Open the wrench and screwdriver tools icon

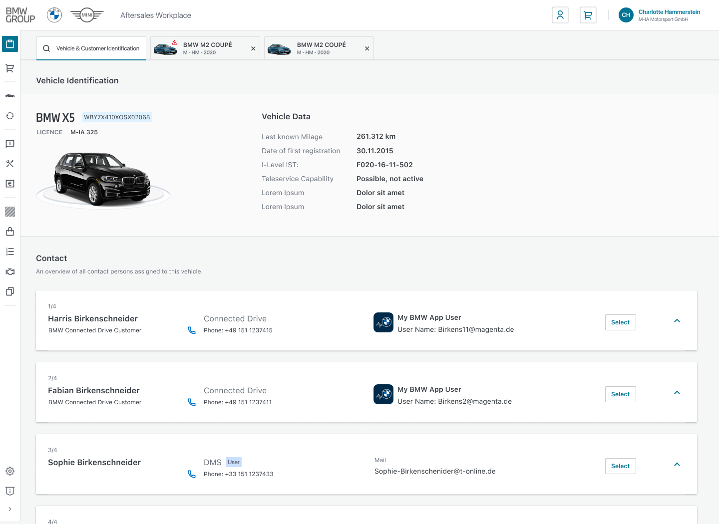click(10, 164)
